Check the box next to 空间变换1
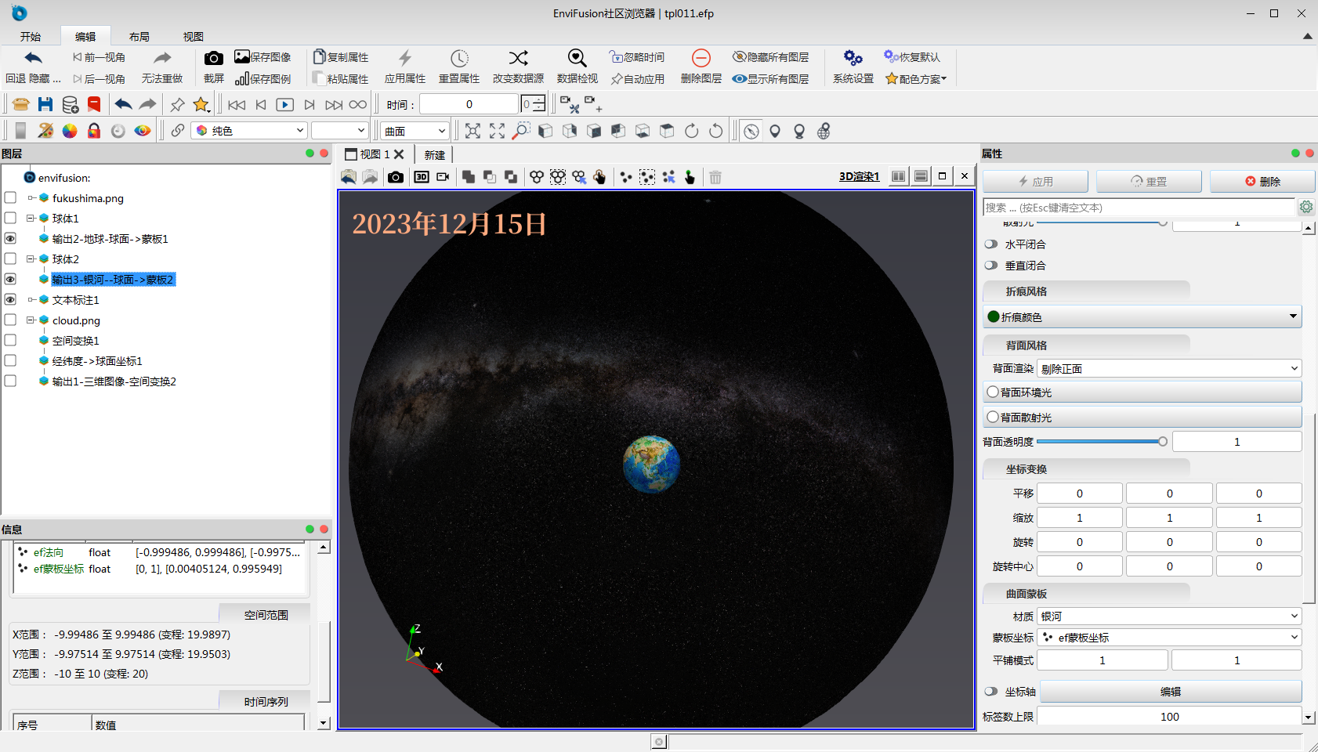 [x=10, y=340]
